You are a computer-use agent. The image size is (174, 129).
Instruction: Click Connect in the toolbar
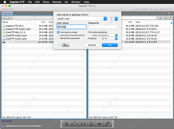pyautogui.click(x=137, y=9)
